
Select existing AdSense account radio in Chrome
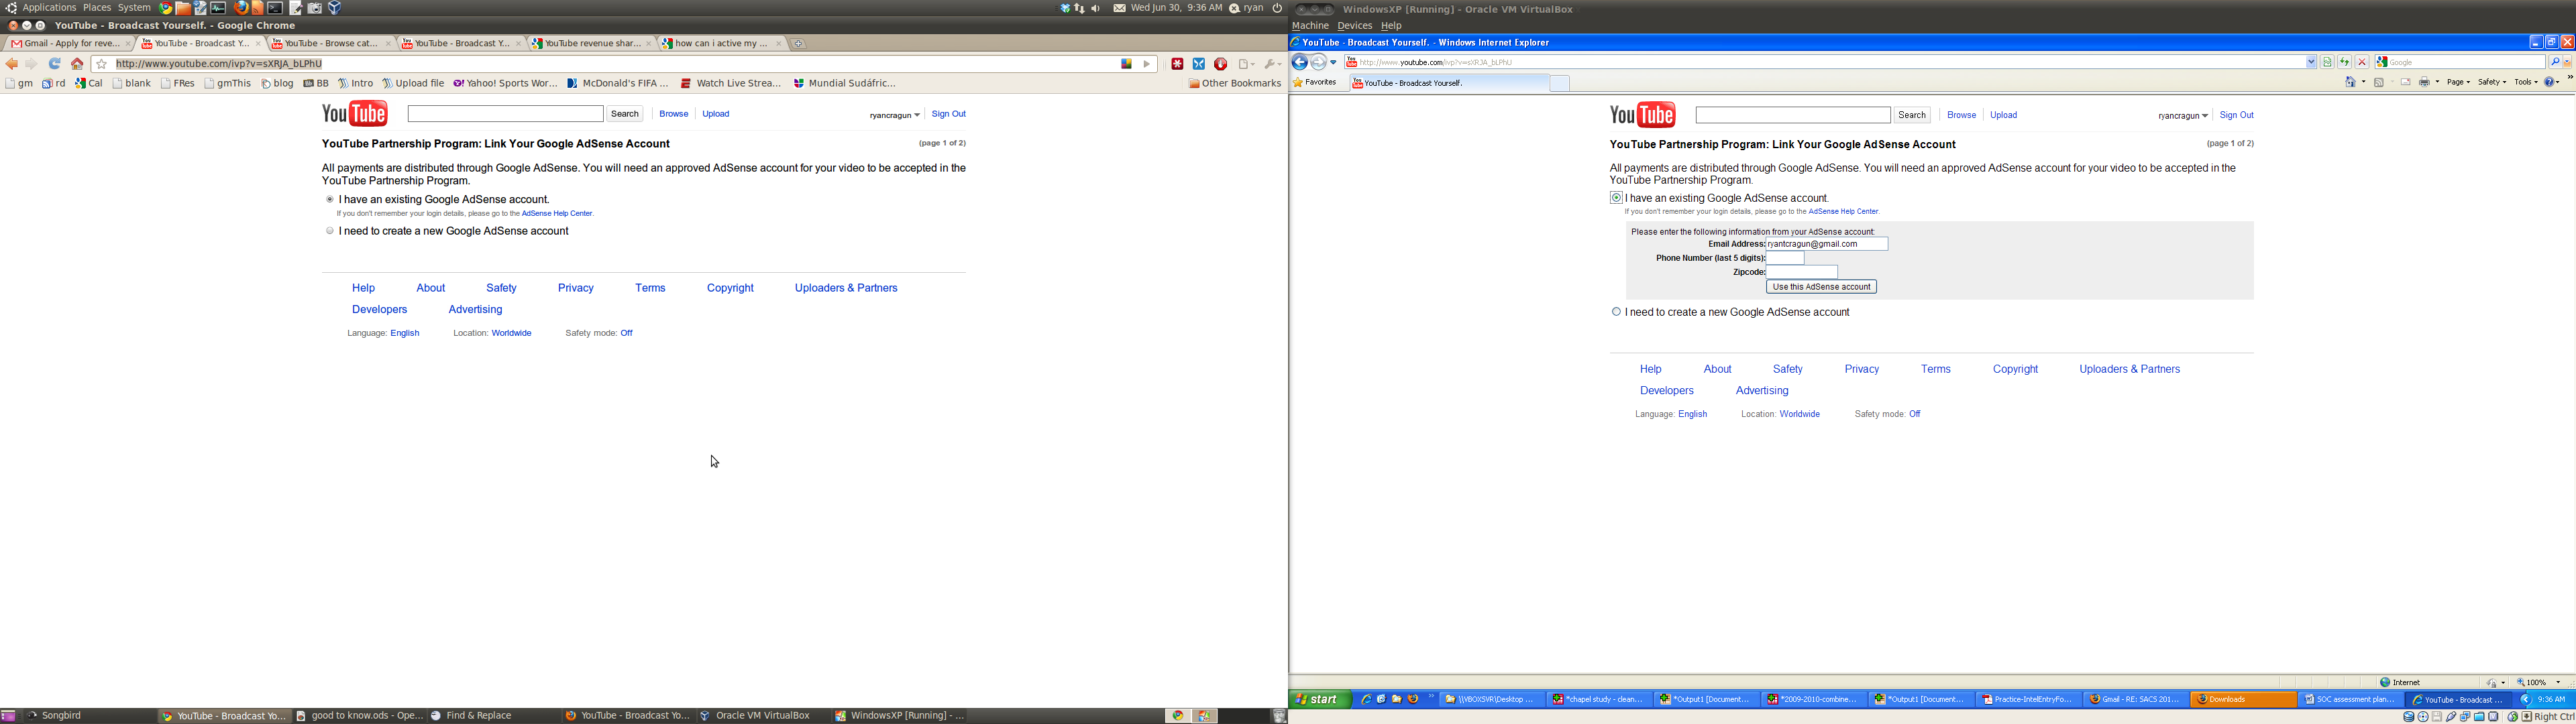pos(330,200)
